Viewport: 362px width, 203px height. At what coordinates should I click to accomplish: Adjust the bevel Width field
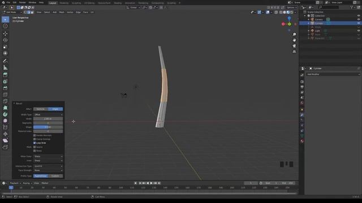pos(48,119)
